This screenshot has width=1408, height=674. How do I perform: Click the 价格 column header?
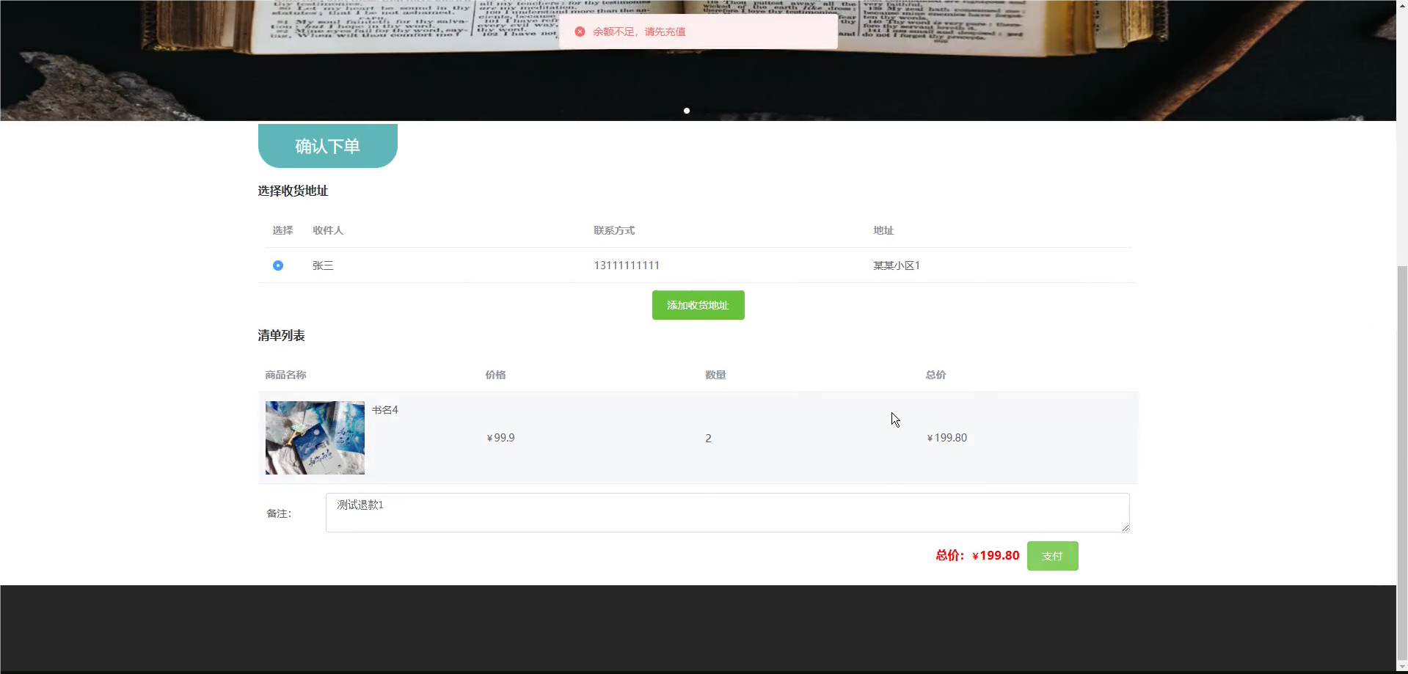(495, 375)
